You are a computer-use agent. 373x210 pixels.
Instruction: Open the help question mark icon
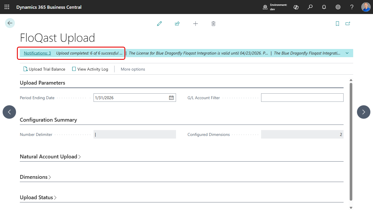[352, 7]
